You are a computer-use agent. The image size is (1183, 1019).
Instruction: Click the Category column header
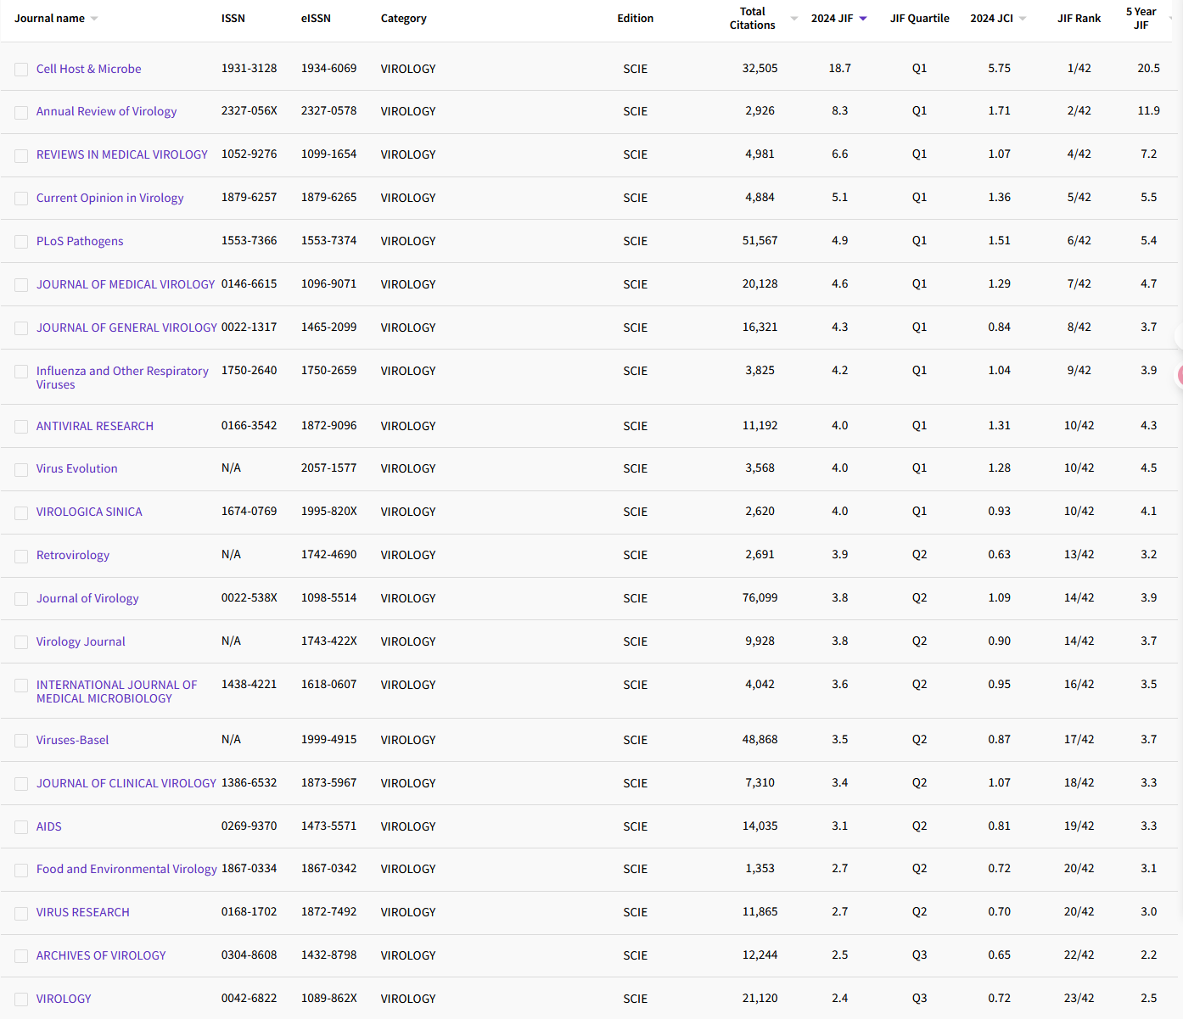tap(404, 18)
